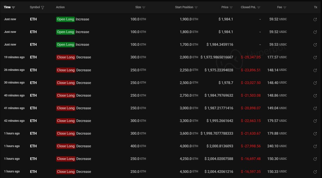Screen dimensions: 322x178
Task: Open Tx link for -21,503.08 PnL row
Action: tap(315, 96)
